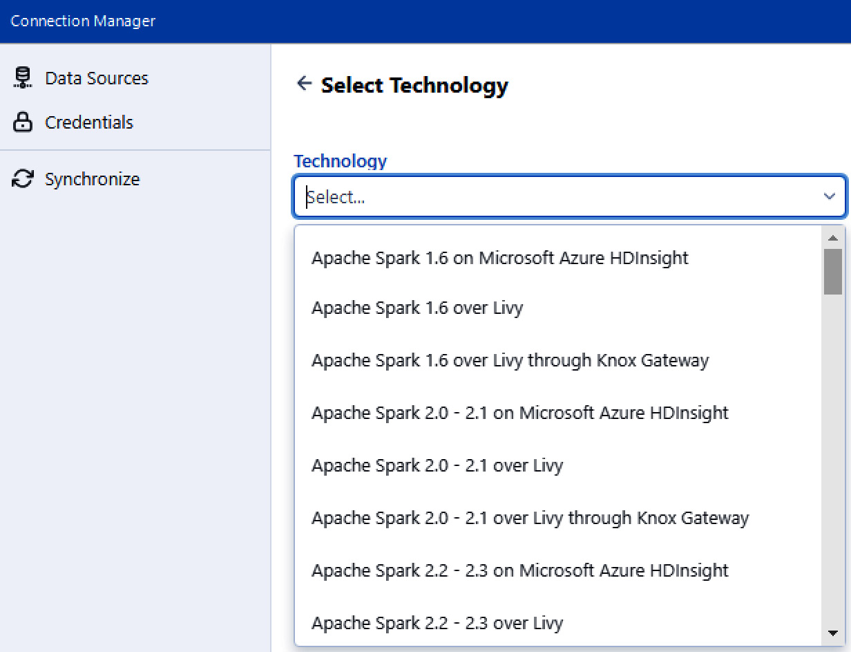
Task: Choose Apache Spark 2.2 - 2.3 on Azure HDInsight
Action: pyautogui.click(x=558, y=570)
